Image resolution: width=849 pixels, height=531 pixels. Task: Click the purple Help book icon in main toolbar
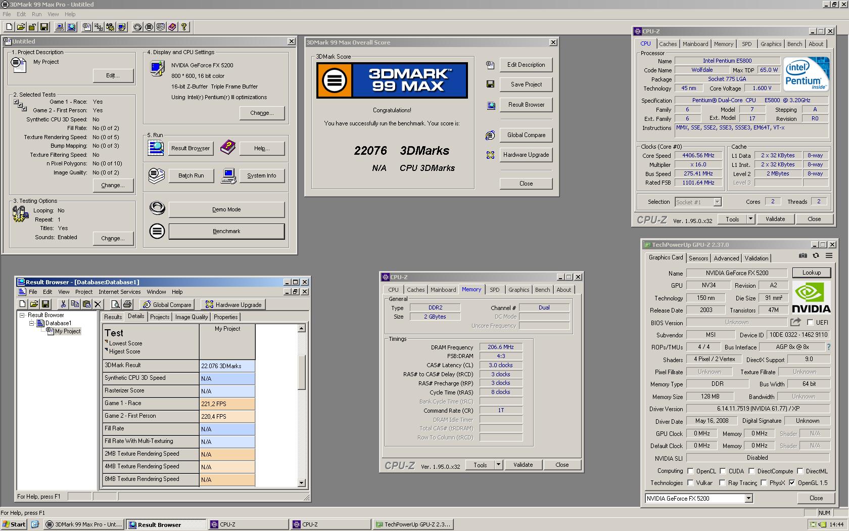coord(172,27)
